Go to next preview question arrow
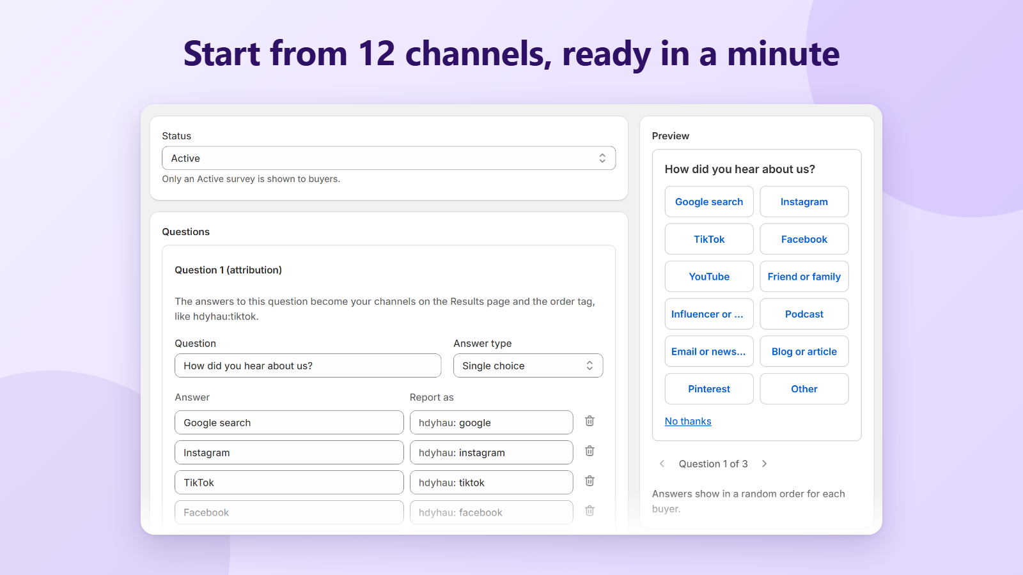Image resolution: width=1023 pixels, height=575 pixels. 764,464
